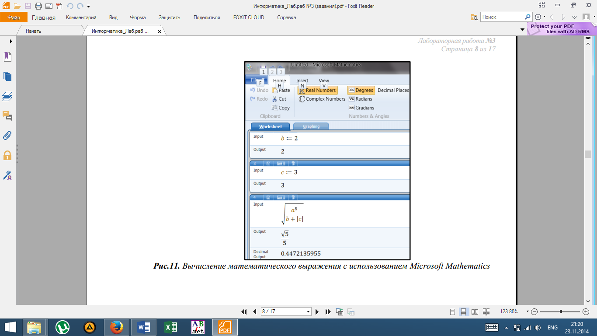Expand the left navigation panel arrow
This screenshot has width=597, height=336.
click(x=10, y=41)
